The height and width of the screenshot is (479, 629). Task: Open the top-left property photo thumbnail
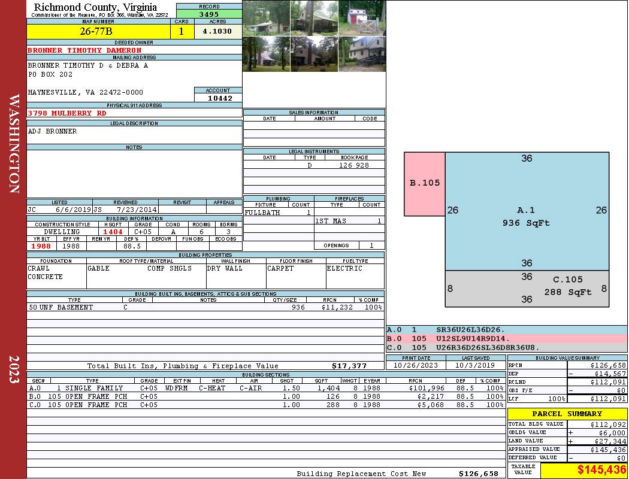[266, 18]
